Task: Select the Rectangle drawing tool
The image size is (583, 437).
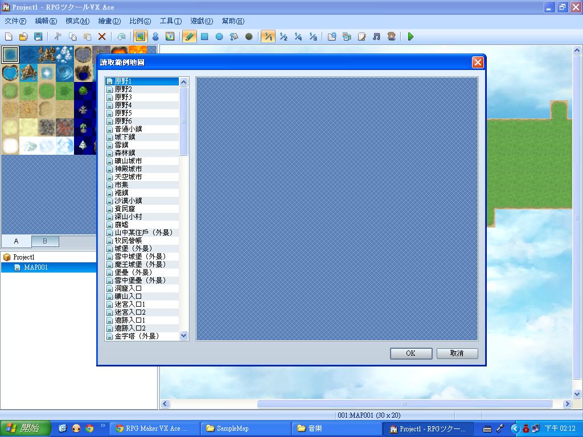Action: pos(204,36)
